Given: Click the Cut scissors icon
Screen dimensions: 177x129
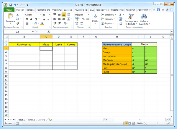Looking at the screenshot, I should (17, 15).
